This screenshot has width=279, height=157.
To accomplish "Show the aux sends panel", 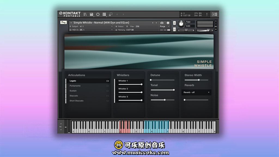I will (216, 26).
